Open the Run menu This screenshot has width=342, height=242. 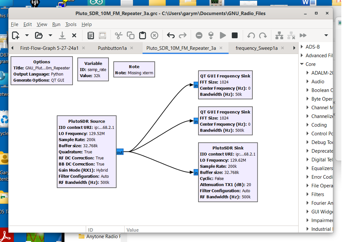pyautogui.click(x=56, y=24)
